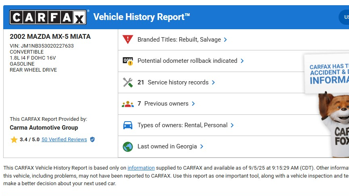Viewport: 349px width, 196px height.
Task: Open the 50 Verified Reviews link
Action: tap(64, 140)
